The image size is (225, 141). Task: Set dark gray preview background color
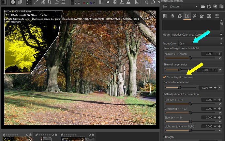click(x=76, y=3)
